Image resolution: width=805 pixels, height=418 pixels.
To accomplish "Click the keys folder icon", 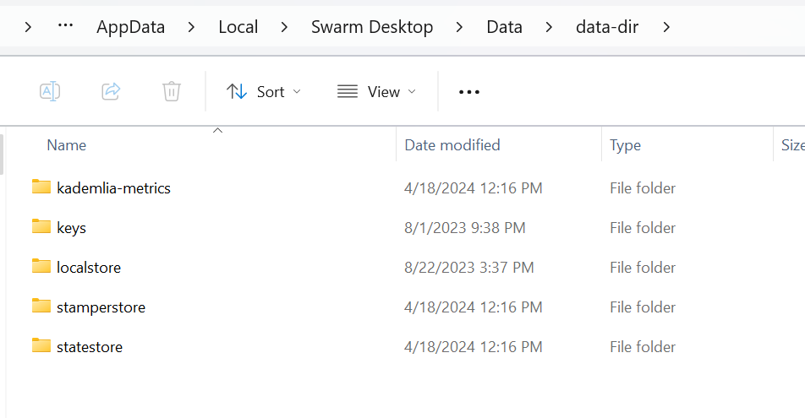I will click(x=41, y=227).
